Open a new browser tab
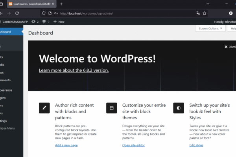 pyautogui.click(x=61, y=4)
